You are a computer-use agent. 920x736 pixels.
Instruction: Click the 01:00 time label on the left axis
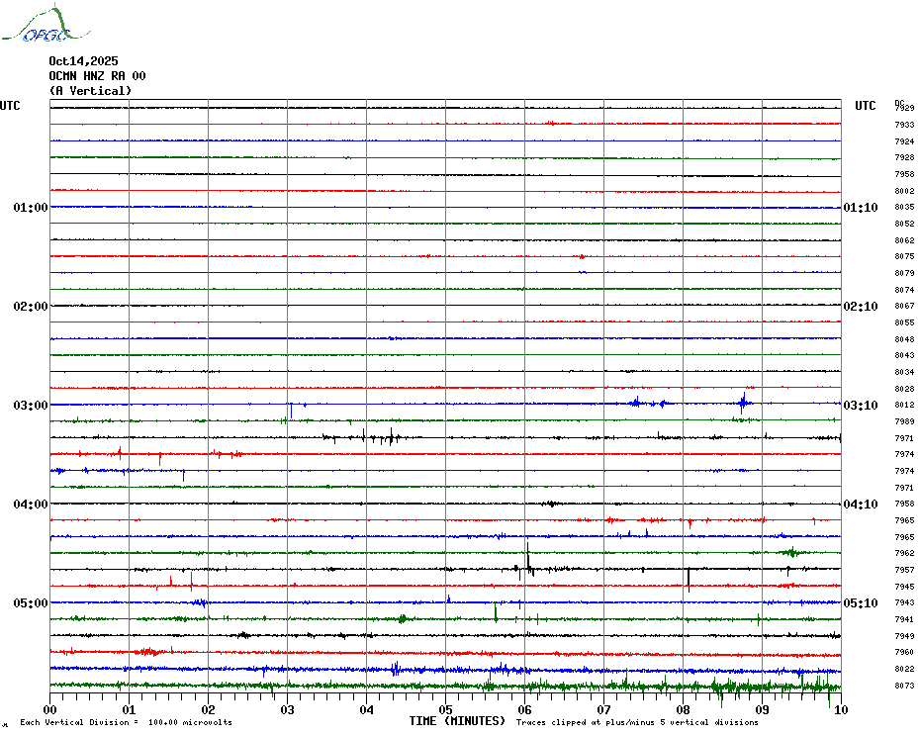31,208
